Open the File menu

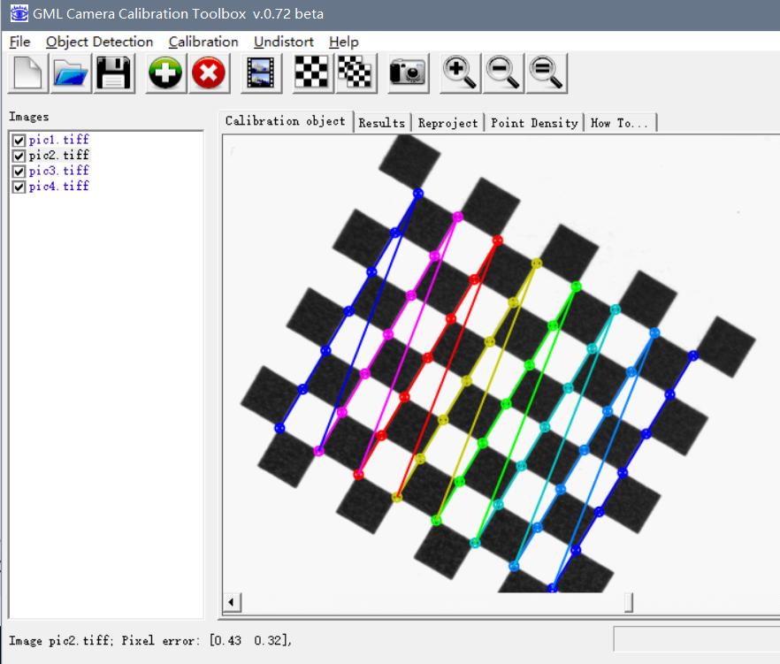(19, 42)
